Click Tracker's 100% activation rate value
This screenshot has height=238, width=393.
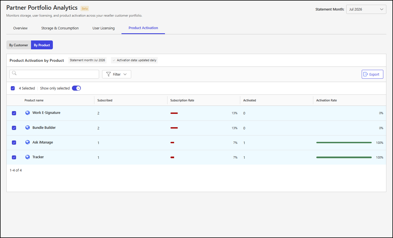379,157
